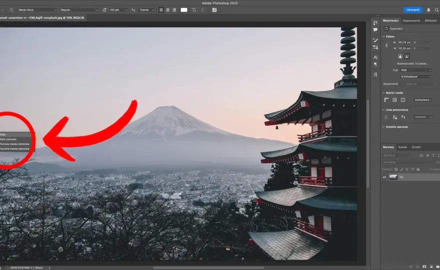Switch to the Właściwości tab
Image resolution: width=440 pixels, height=270 pixels.
[x=390, y=20]
